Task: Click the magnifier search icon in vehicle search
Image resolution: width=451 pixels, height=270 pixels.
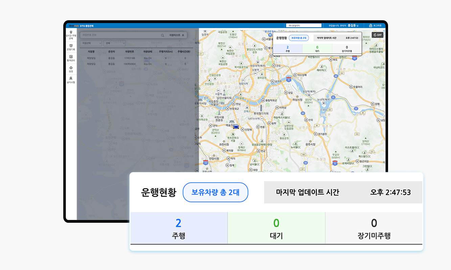Action: (x=162, y=35)
